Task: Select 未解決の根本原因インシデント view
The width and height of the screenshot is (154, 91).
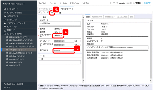Action: (x=19, y=43)
